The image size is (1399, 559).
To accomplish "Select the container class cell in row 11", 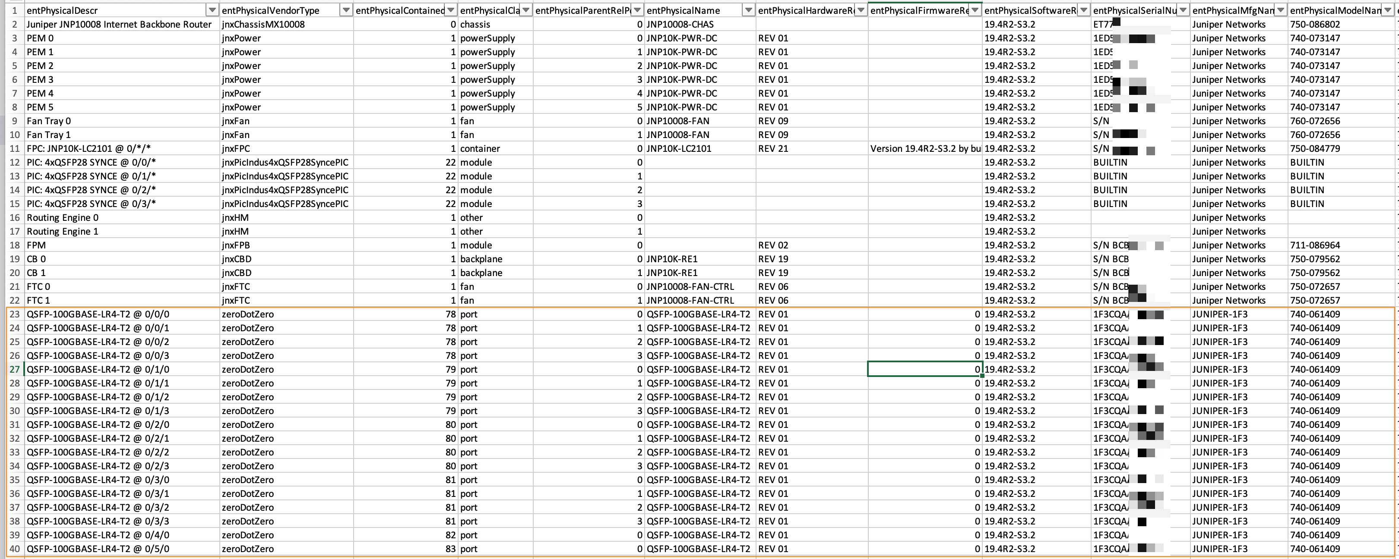I will pyautogui.click(x=495, y=149).
